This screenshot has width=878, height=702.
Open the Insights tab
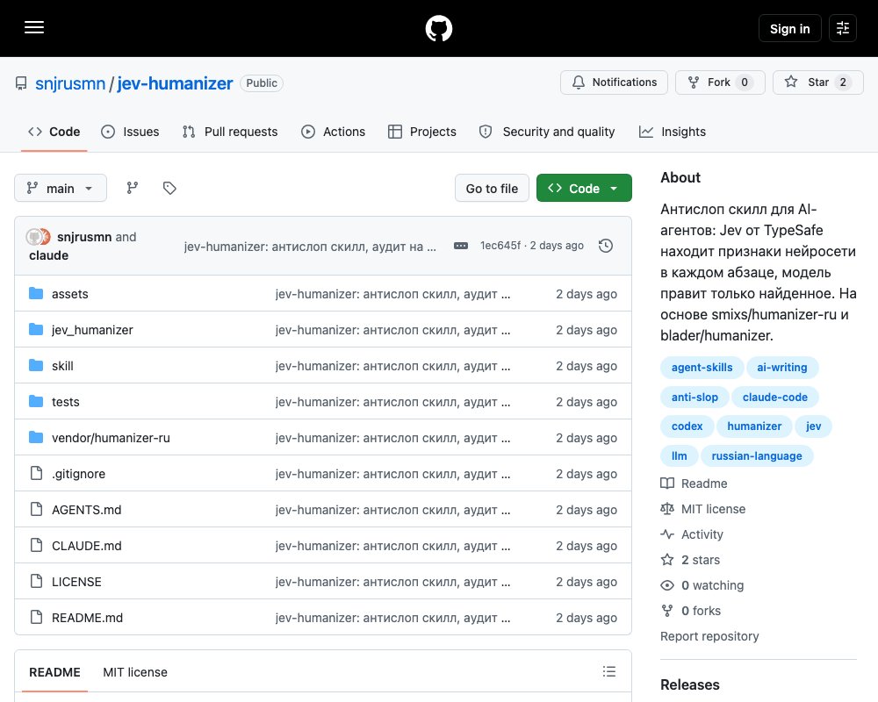[673, 132]
